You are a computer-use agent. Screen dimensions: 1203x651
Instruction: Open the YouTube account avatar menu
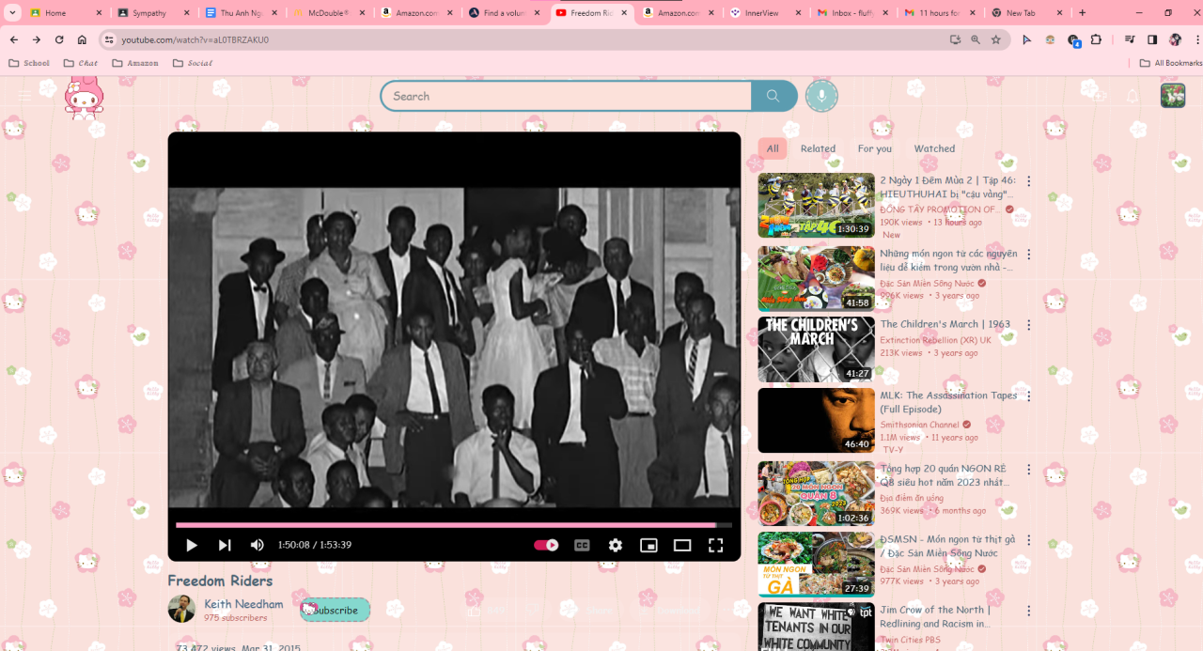click(x=1173, y=96)
